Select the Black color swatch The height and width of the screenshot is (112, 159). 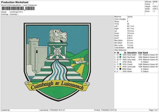click(120, 69)
